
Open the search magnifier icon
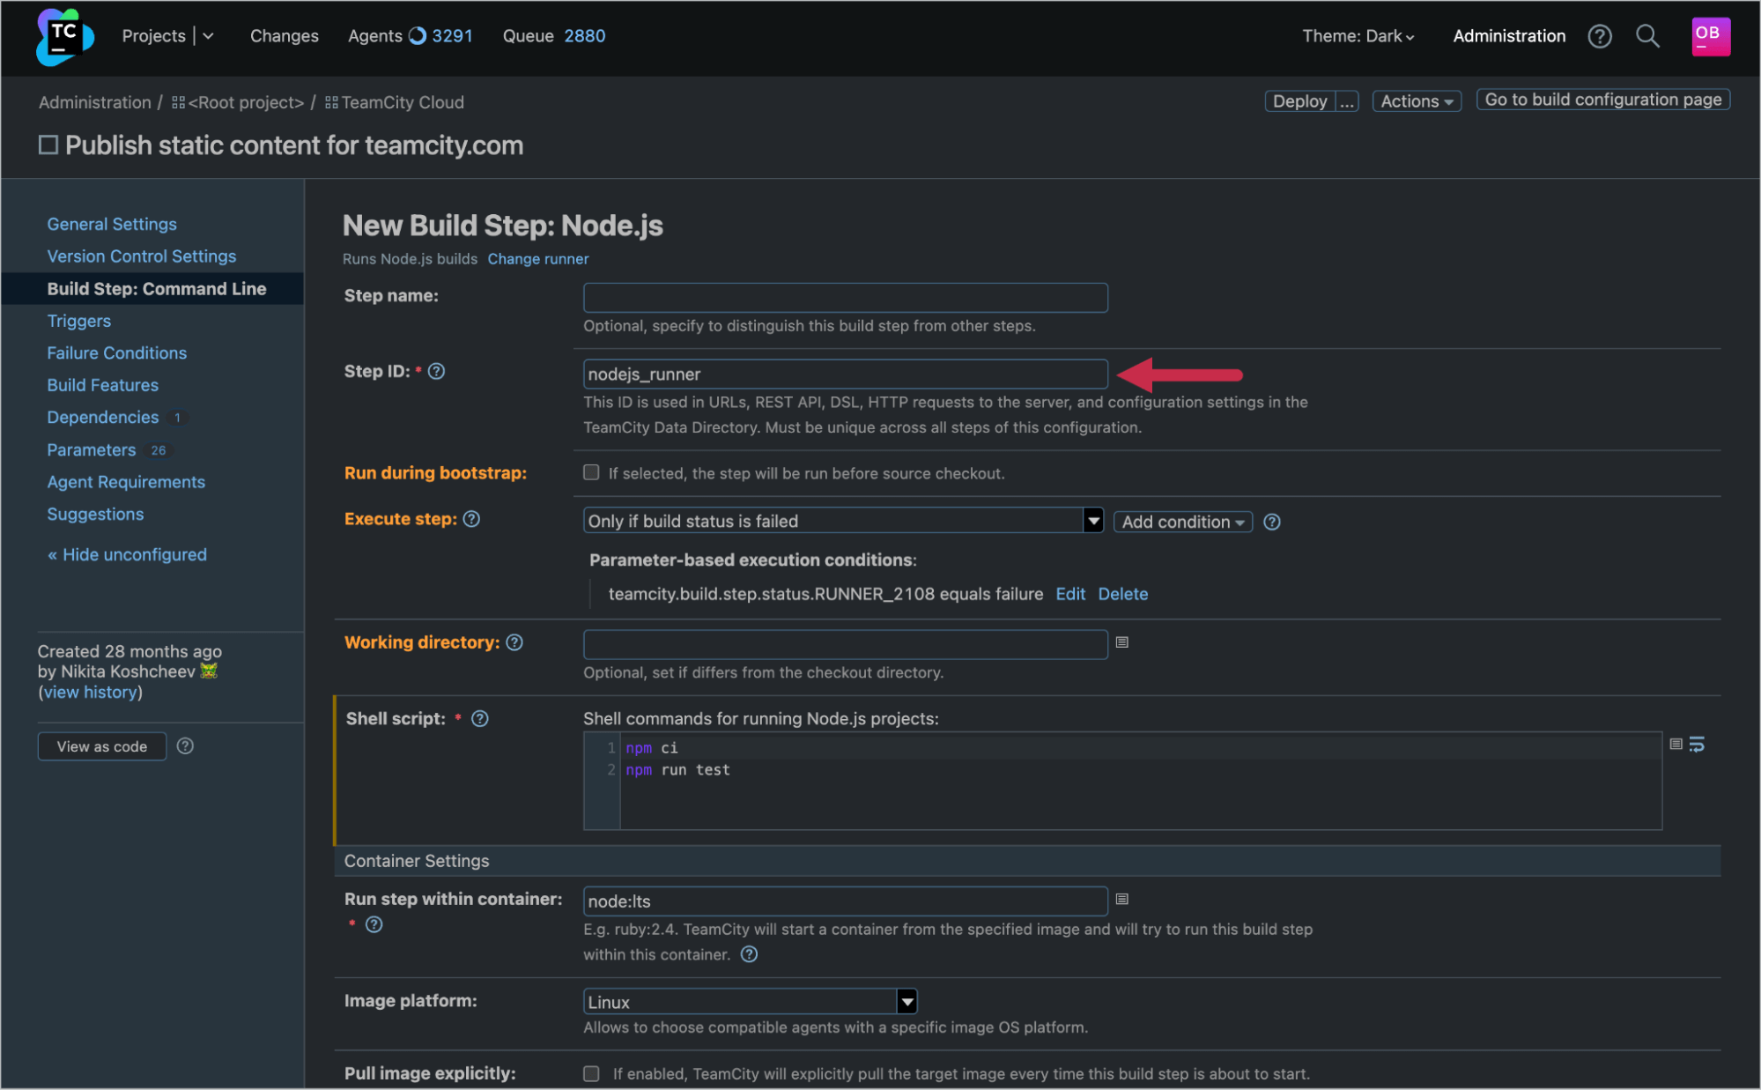pos(1647,36)
